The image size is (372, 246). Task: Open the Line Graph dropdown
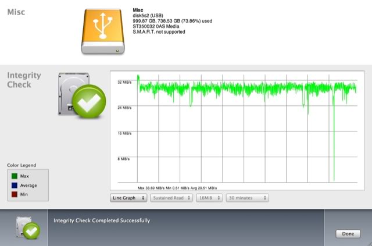pos(128,198)
